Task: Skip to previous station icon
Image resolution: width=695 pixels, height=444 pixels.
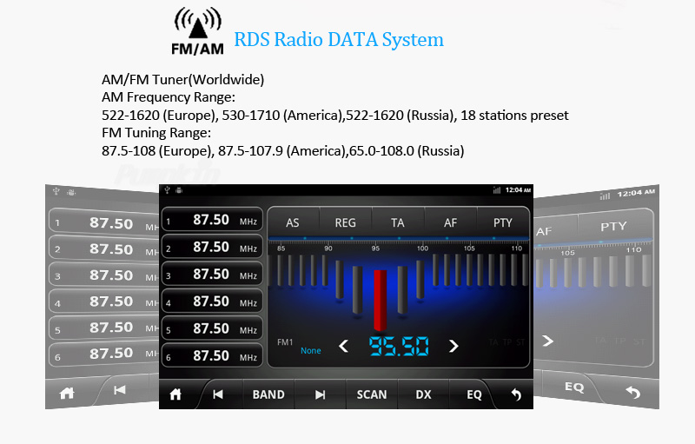Action: tap(218, 394)
